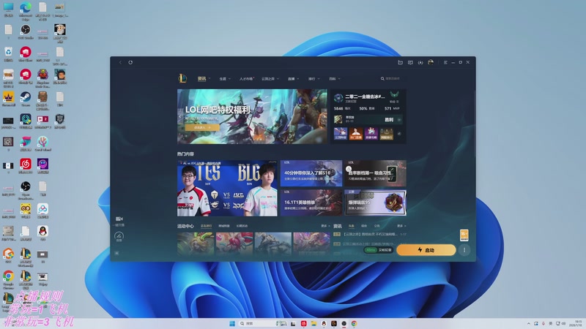Screen dimensions: 586x329
Task: Click the Windows Start button on the taskbar
Action: pos(232,323)
